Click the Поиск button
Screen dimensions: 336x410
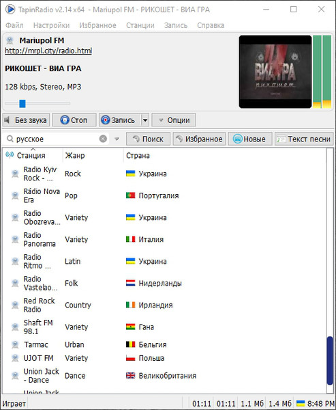tap(148, 139)
